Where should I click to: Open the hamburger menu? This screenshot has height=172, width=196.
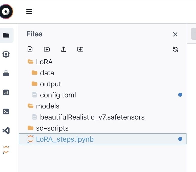(29, 12)
